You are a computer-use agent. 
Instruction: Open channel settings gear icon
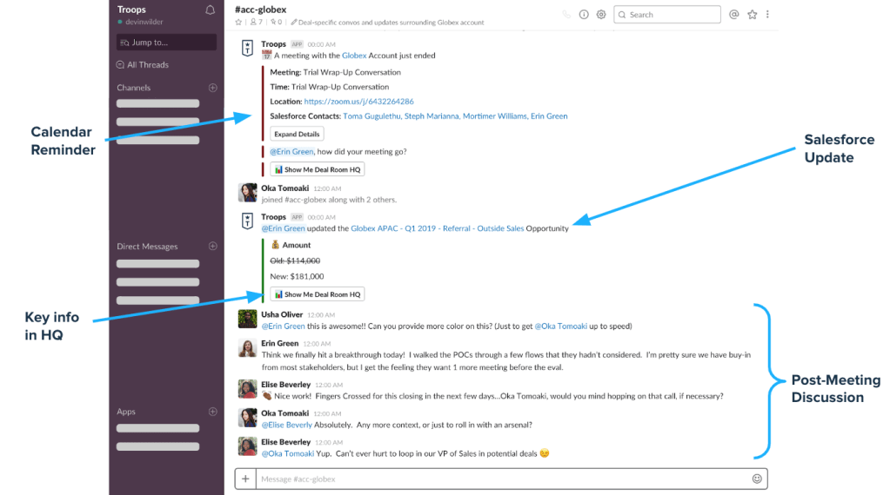click(x=600, y=15)
